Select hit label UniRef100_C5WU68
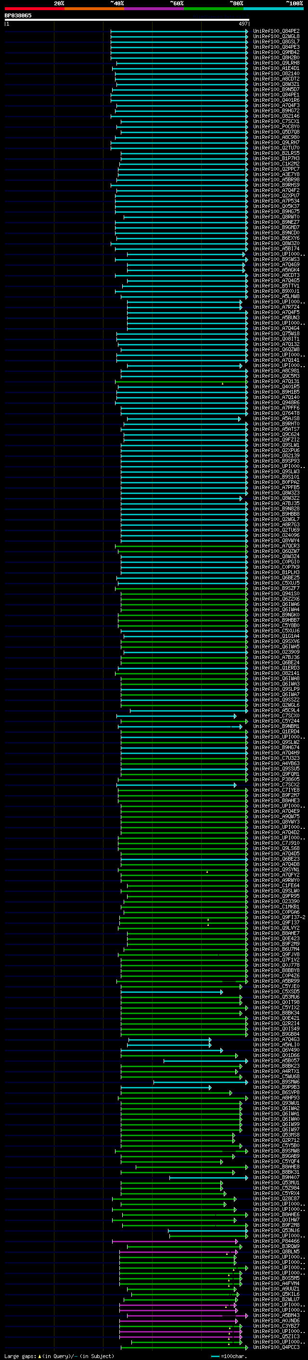This screenshot has height=1360, width=308. (276, 1076)
